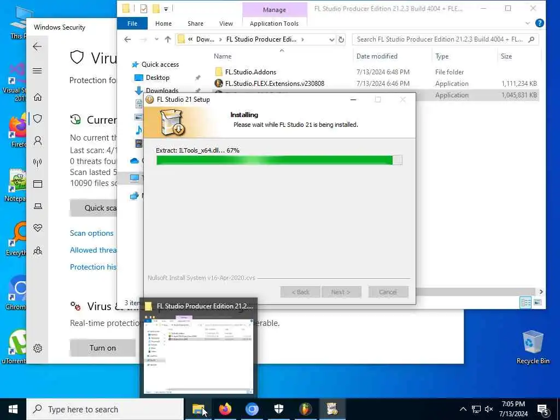560x420 pixels.
Task: Click Cancel in FL Studio Setup
Action: tap(388, 292)
